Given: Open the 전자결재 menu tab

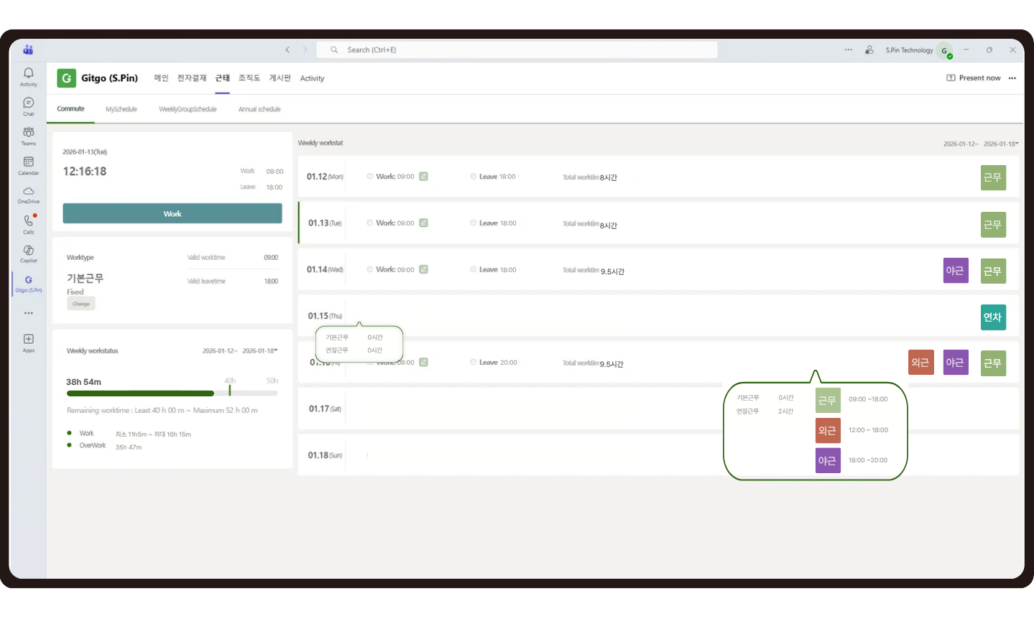Looking at the screenshot, I should point(192,78).
